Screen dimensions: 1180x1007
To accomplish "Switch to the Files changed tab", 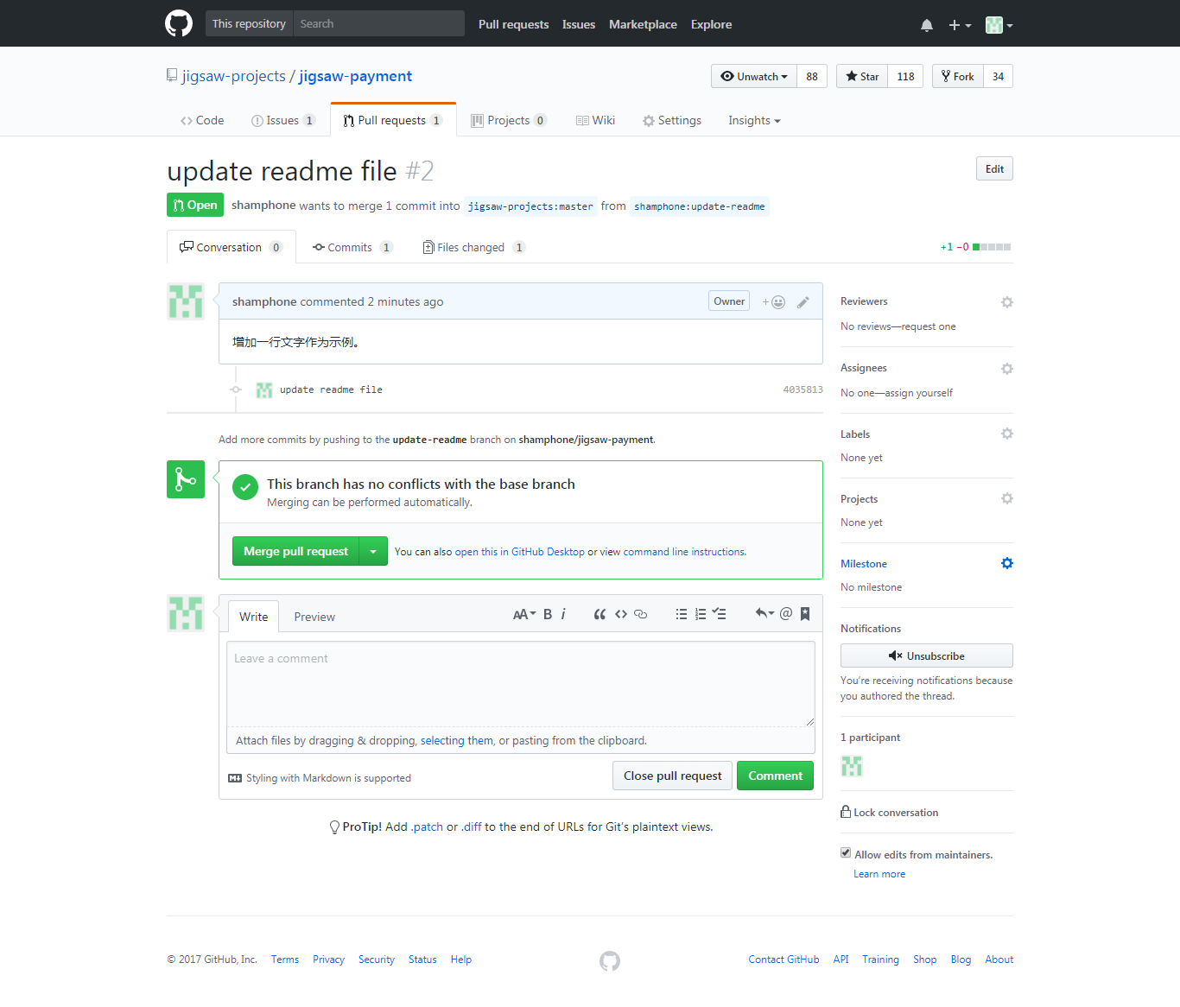I will pos(473,247).
